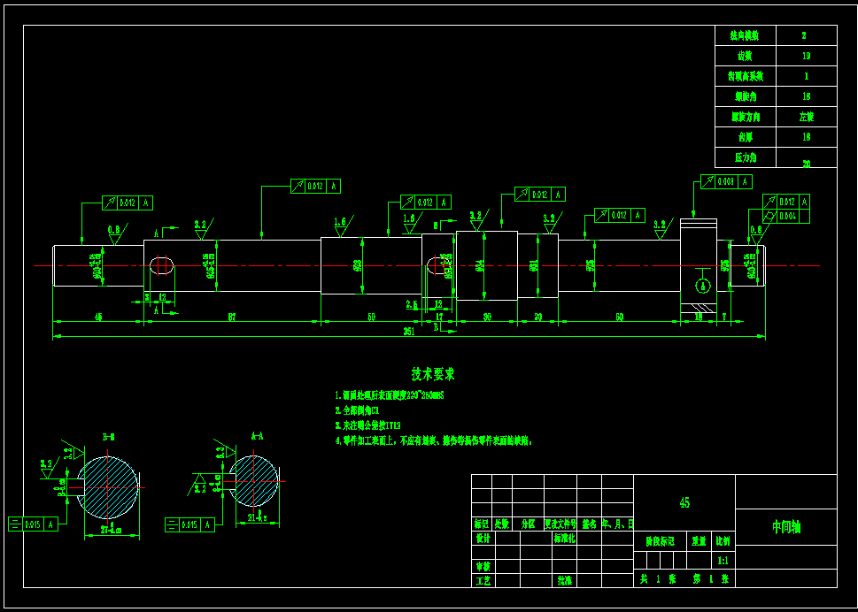Screen dimensions: 858x612
Task: Select the A-A section view label
Action: click(257, 435)
